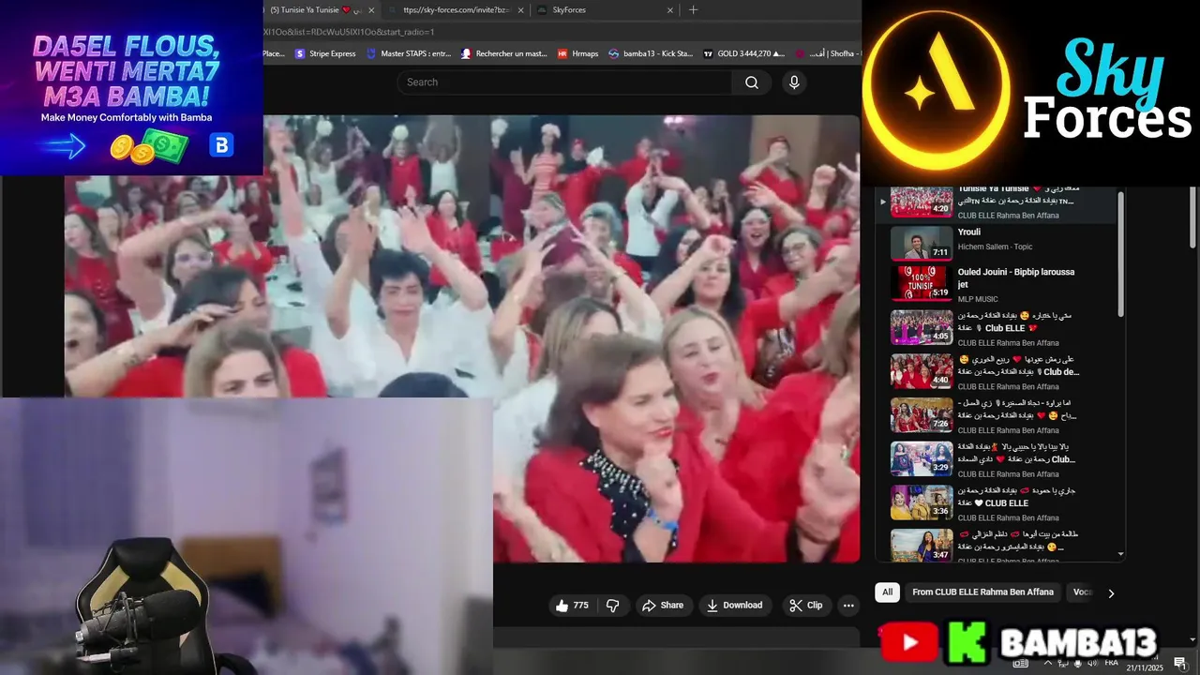Image resolution: width=1200 pixels, height=675 pixels.
Task: Open more actions three-dot menu
Action: [x=848, y=606]
